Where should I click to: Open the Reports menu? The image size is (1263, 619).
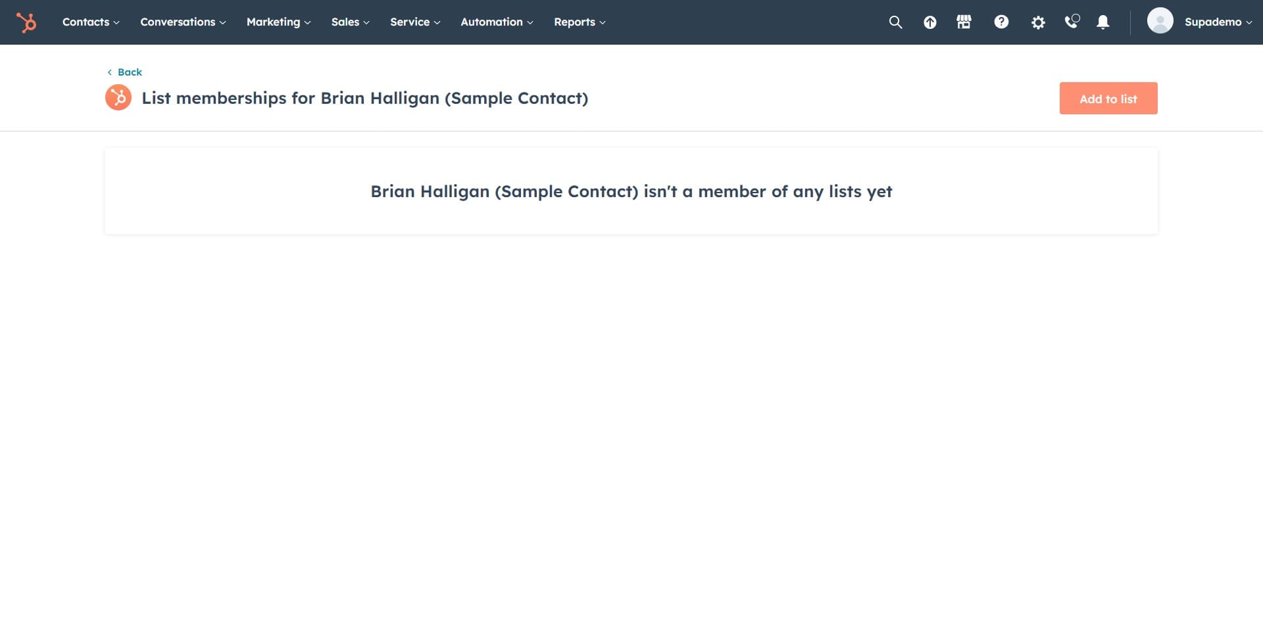click(x=580, y=22)
